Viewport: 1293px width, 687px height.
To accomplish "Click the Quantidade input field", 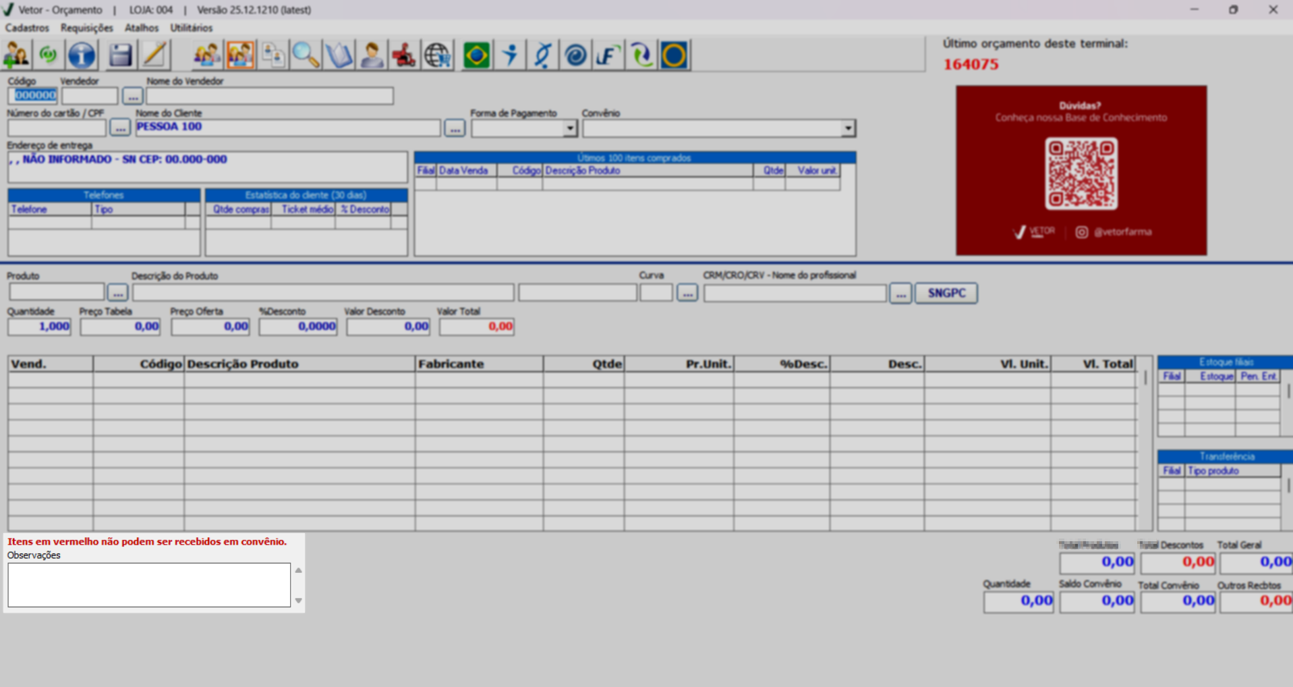I will coord(39,327).
